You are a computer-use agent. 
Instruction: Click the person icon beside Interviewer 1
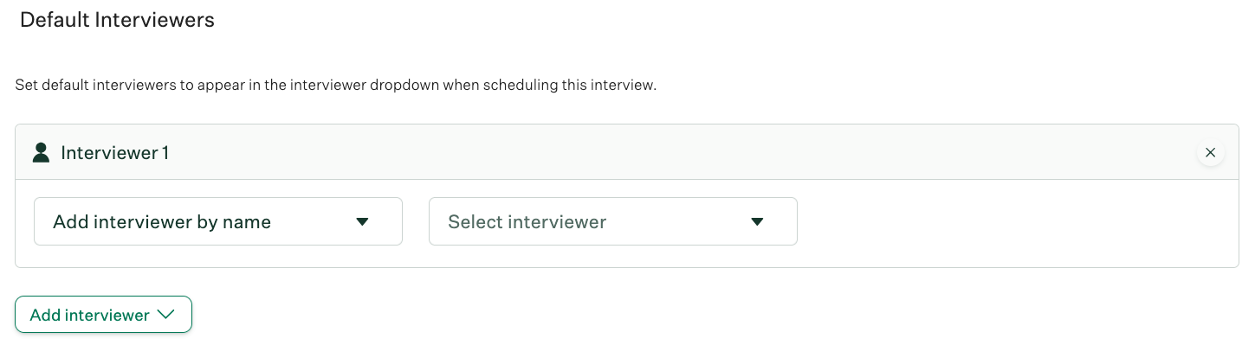(x=40, y=153)
